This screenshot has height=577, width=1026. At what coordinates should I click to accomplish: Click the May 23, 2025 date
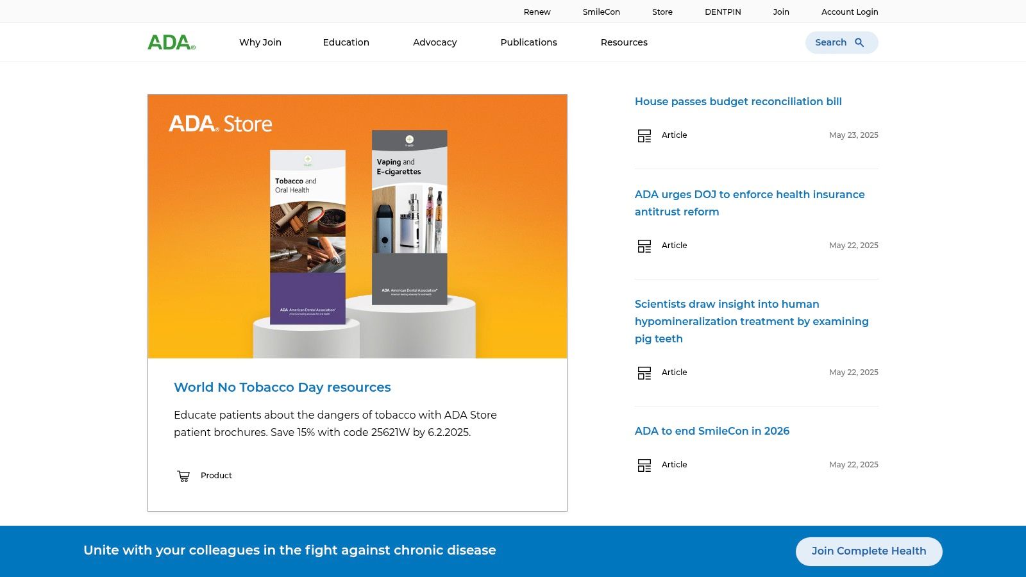pyautogui.click(x=854, y=135)
